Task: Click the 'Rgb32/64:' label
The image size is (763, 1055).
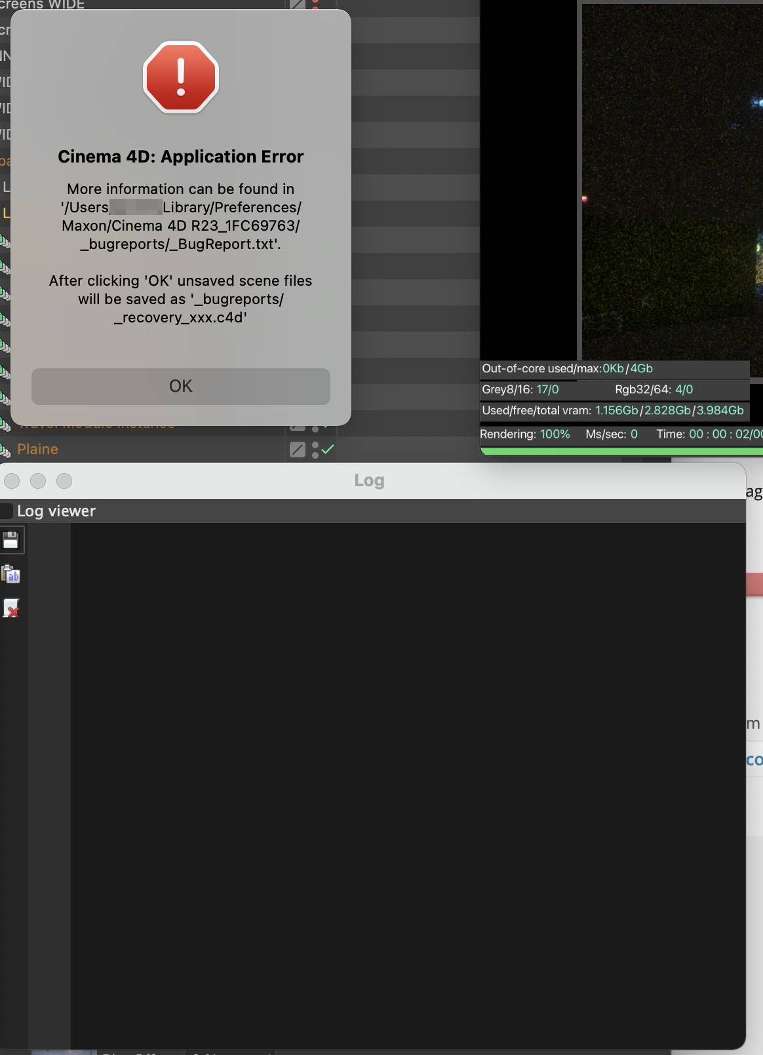Action: coord(643,390)
